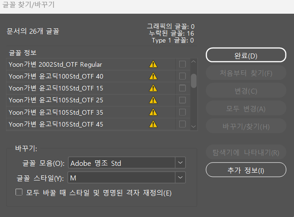Click warning icon for 윤고딕105Std_OTF 35
The image size is (294, 217).
153,112
